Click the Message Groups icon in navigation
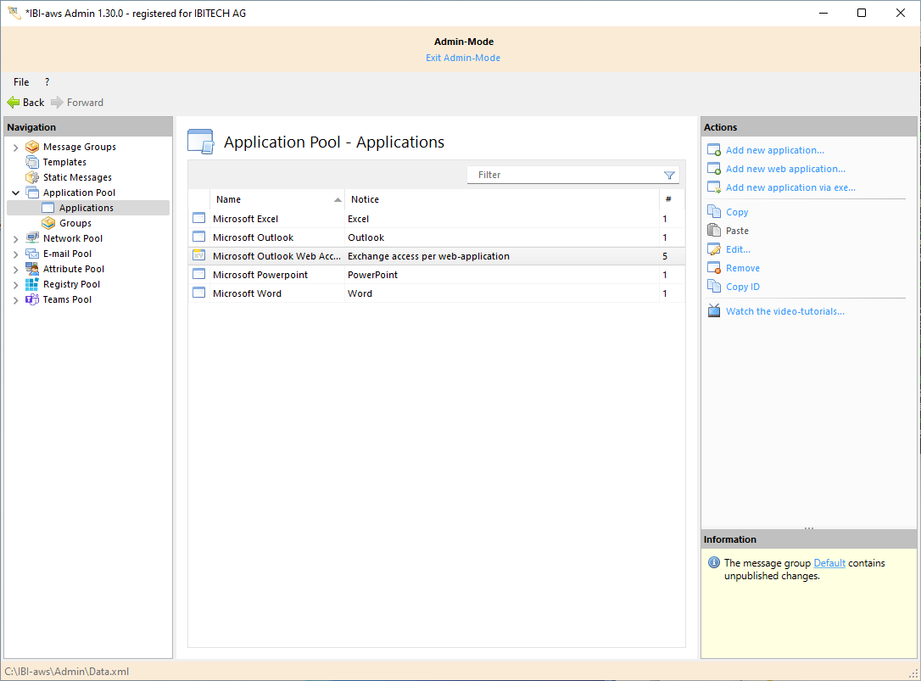The image size is (921, 681). [x=32, y=147]
